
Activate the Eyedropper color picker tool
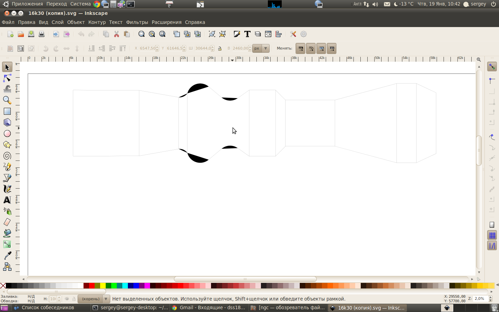7,255
